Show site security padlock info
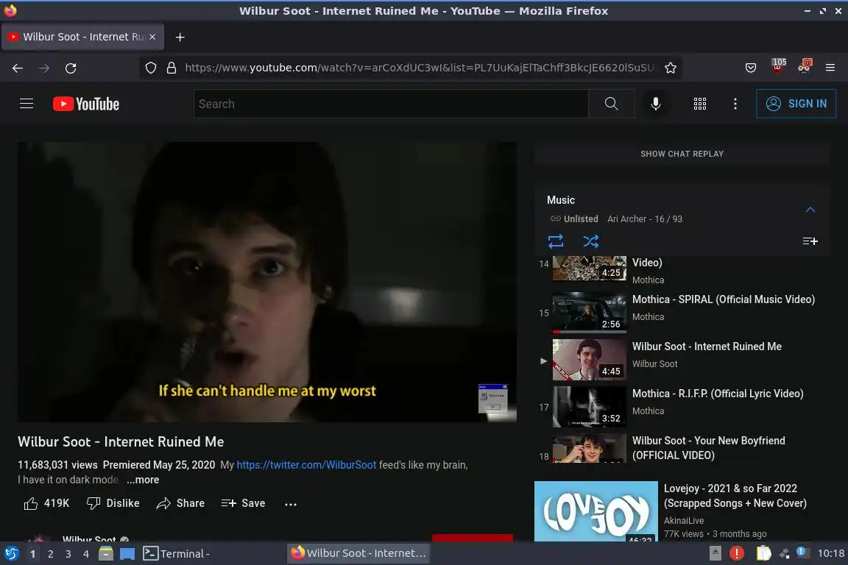 [x=172, y=68]
